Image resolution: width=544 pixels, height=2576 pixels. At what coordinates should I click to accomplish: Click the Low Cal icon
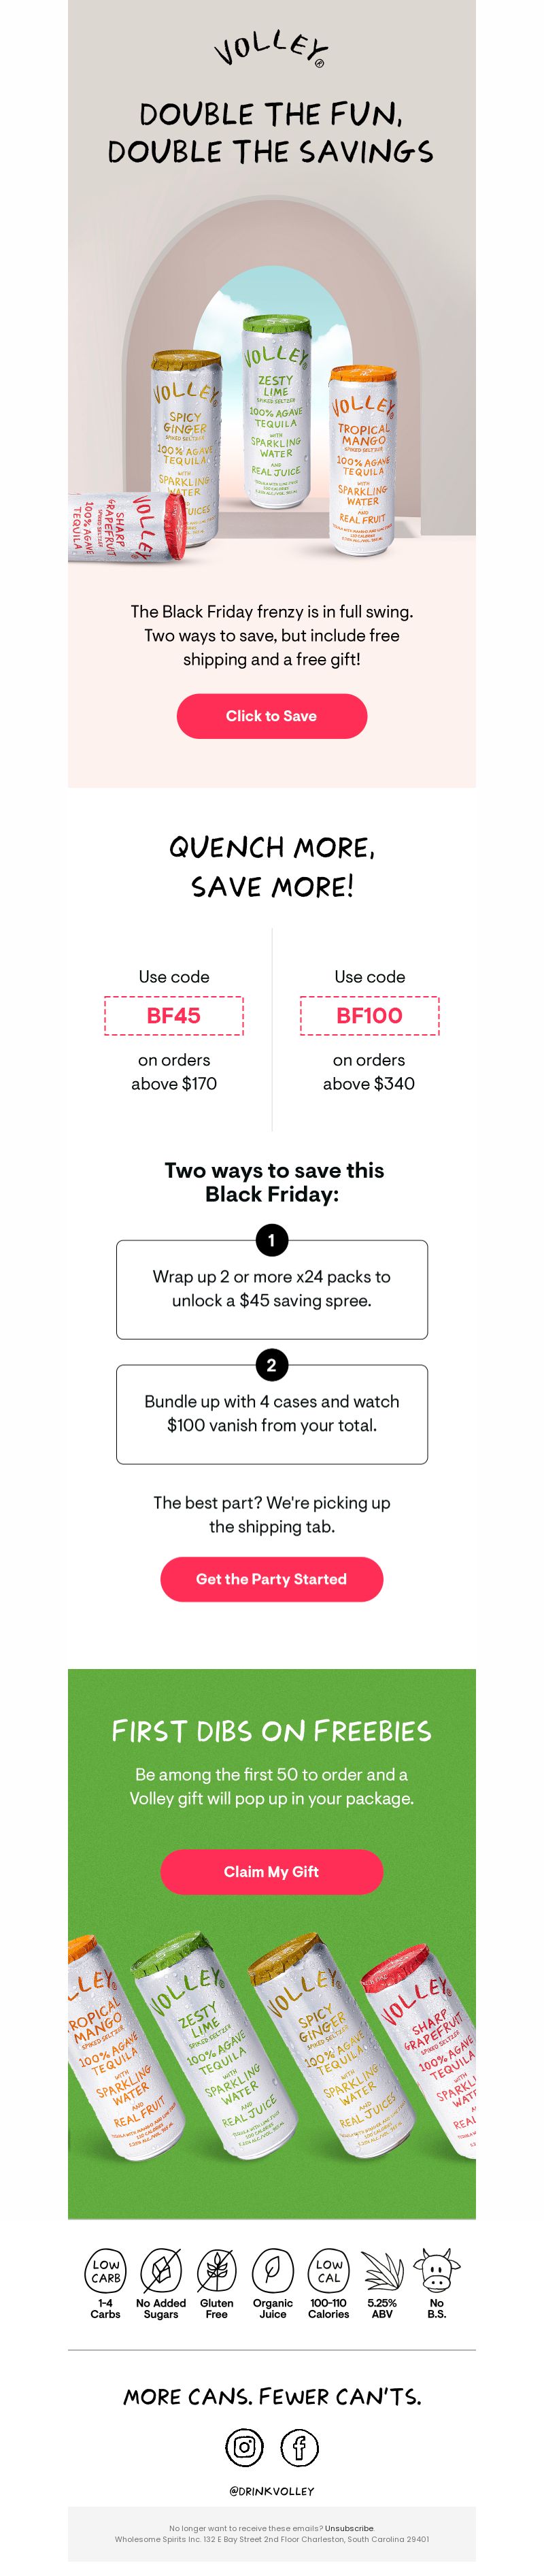(x=329, y=2270)
